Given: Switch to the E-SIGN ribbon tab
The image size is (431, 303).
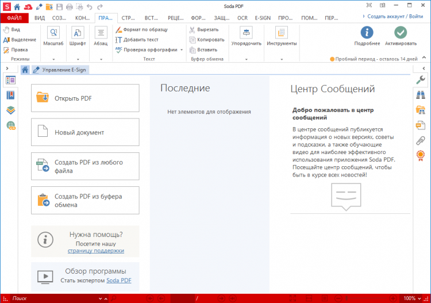Looking at the screenshot, I should click(x=263, y=18).
